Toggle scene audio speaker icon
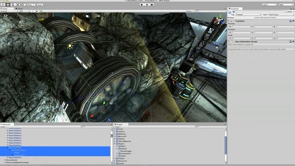The image size is (295, 166). (41, 11)
